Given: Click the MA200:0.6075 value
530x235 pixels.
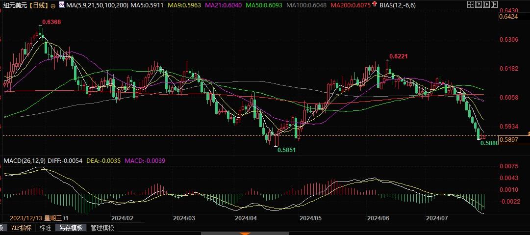Looking at the screenshot, I should tap(351, 5).
